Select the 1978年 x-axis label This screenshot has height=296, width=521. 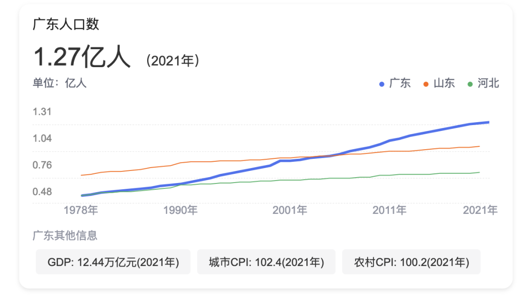click(81, 210)
